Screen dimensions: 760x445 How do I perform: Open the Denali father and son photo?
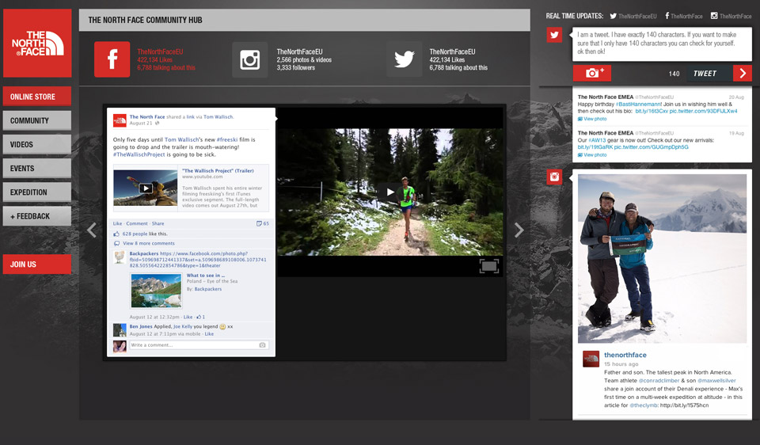(x=662, y=259)
